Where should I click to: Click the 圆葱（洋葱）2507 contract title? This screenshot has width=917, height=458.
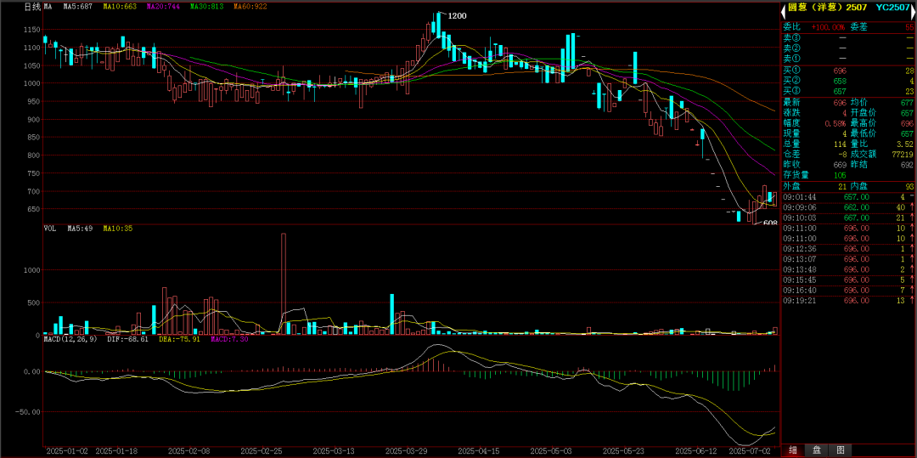click(826, 7)
